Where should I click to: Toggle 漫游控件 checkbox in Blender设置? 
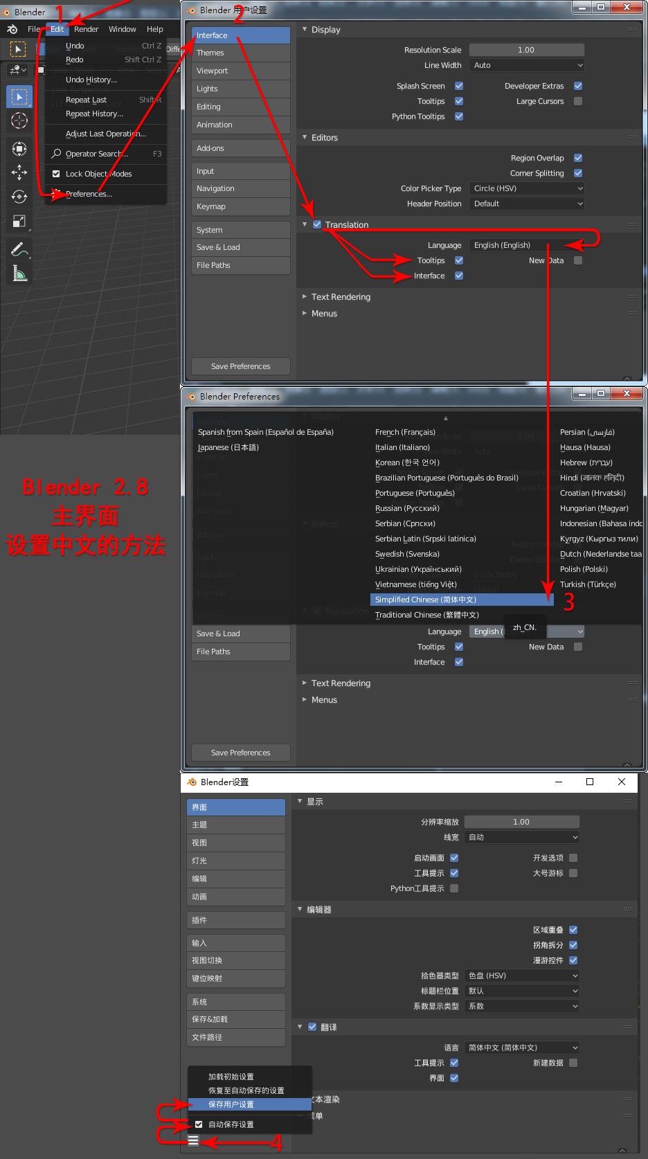tap(573, 960)
